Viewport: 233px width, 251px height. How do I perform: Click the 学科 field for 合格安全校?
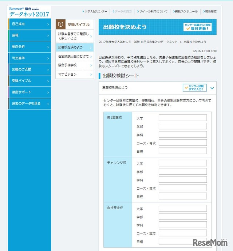183,225
